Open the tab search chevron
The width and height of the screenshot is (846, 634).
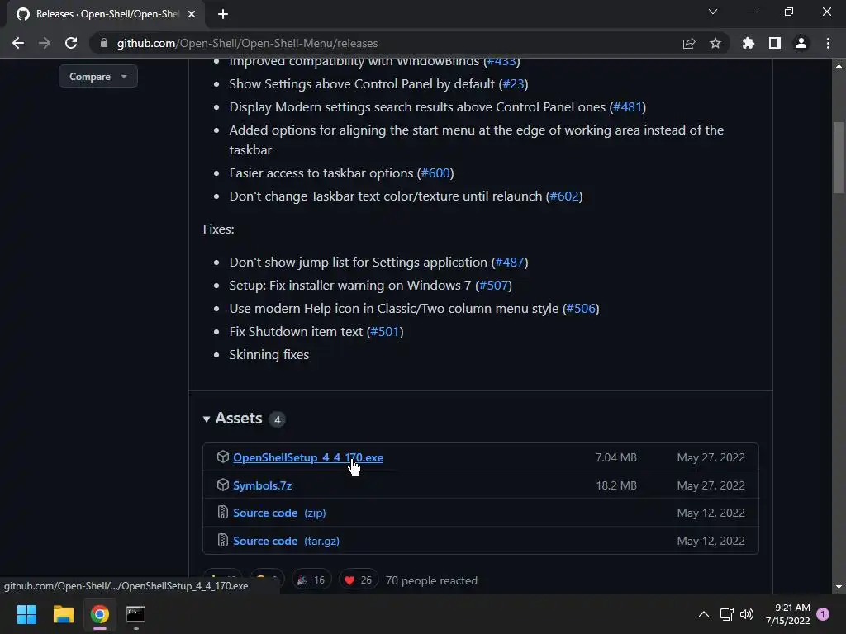pos(713,12)
